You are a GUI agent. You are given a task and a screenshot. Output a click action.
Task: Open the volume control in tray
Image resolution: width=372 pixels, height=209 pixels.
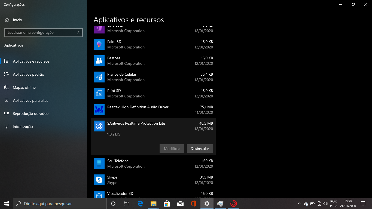(x=325, y=204)
